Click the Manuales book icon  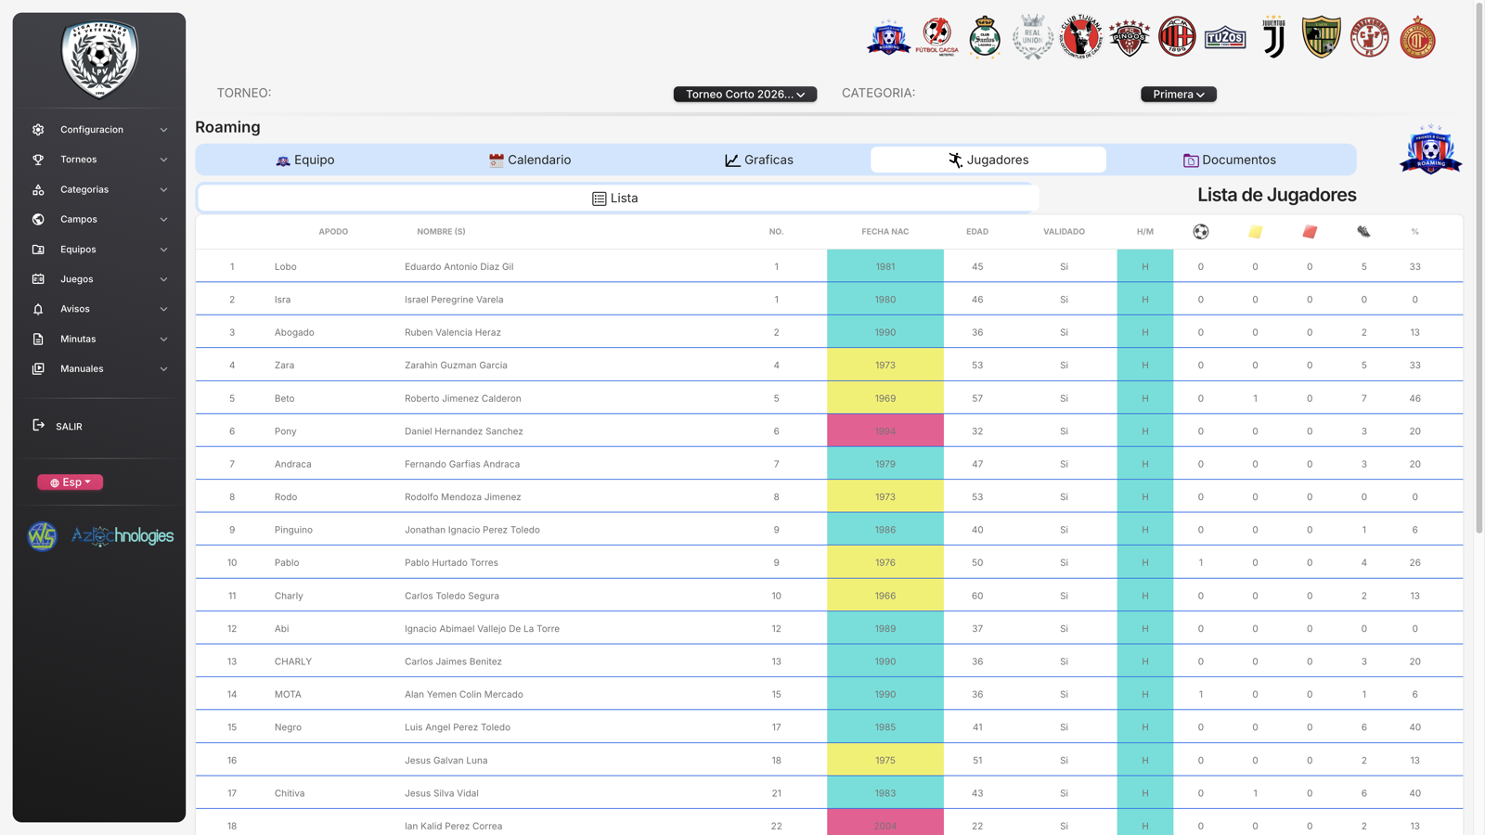38,369
